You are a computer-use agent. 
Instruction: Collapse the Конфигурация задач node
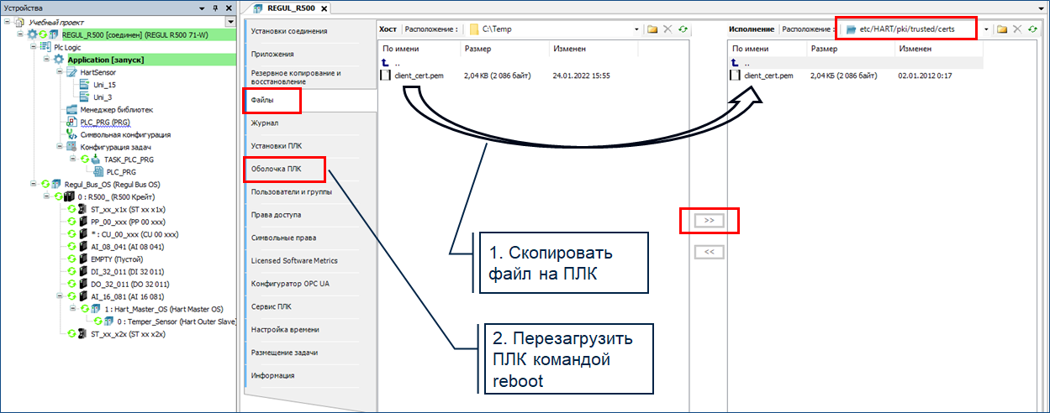(60, 147)
